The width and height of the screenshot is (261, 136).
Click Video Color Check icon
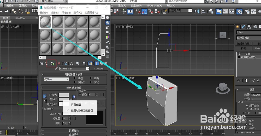(x=108, y=37)
